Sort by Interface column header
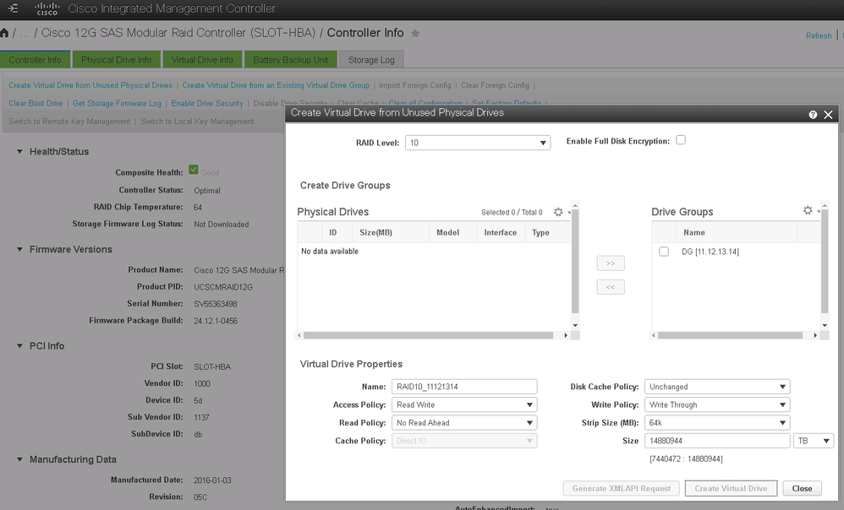 pos(500,233)
